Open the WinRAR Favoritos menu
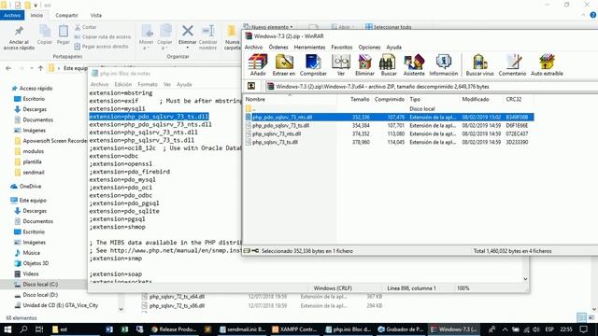 (x=342, y=47)
